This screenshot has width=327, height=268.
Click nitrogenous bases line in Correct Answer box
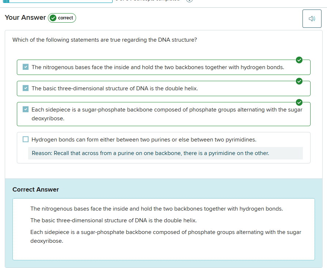click(x=157, y=209)
